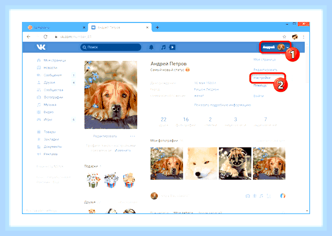Click the star icon beside Закладки
The width and height of the screenshot is (332, 236).
point(39,139)
